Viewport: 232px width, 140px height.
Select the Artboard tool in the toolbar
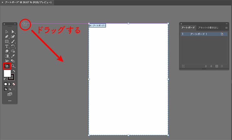click(7, 66)
